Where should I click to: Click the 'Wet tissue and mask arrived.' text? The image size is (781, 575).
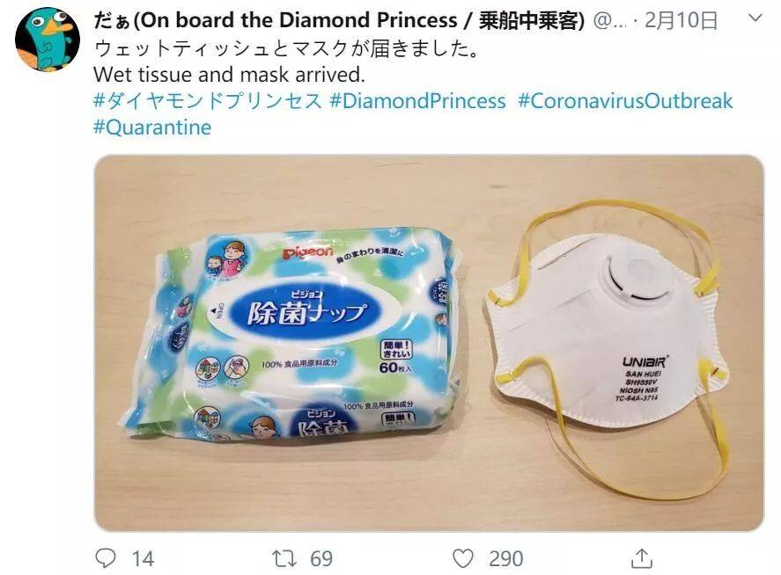229,75
